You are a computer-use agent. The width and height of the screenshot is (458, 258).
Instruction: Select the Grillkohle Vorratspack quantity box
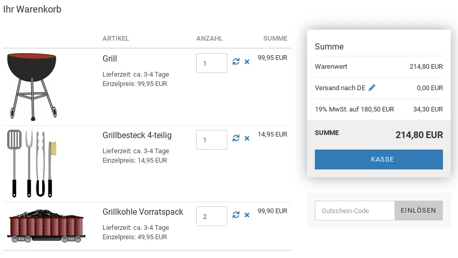pos(212,216)
